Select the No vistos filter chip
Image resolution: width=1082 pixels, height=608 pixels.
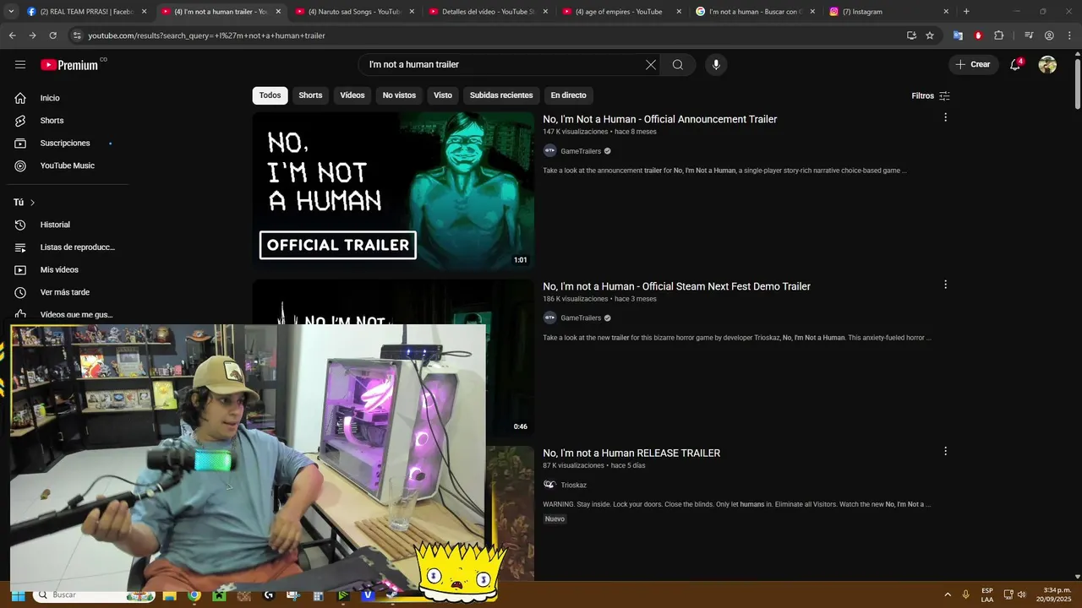coord(399,95)
